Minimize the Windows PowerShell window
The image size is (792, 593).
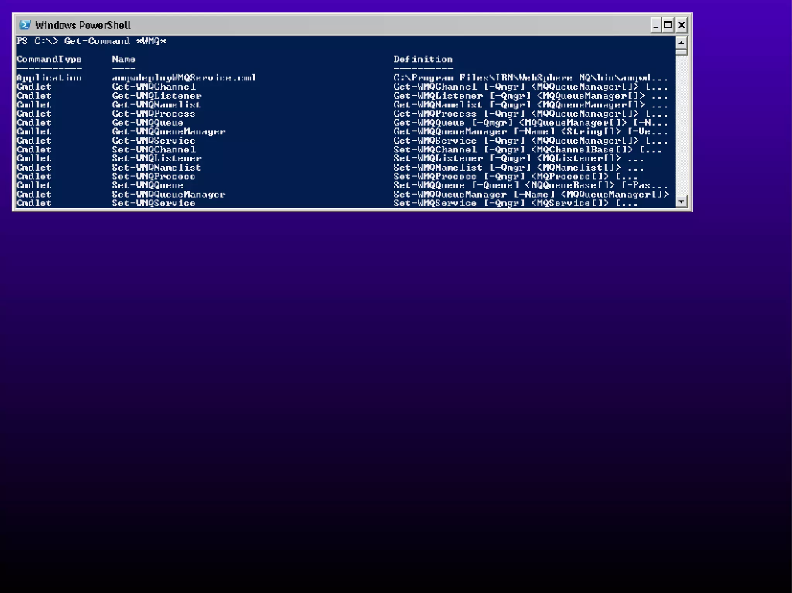pyautogui.click(x=655, y=25)
